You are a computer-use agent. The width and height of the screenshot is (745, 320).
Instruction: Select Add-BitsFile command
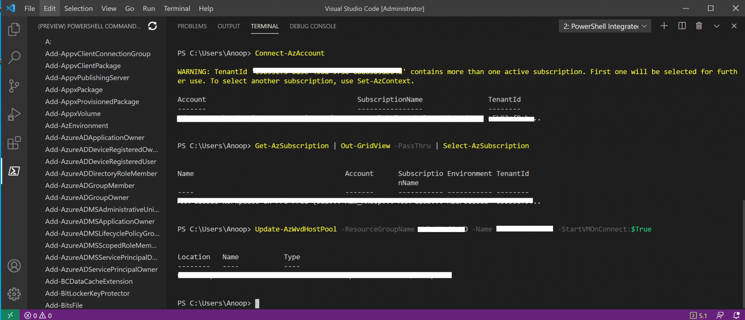point(64,305)
